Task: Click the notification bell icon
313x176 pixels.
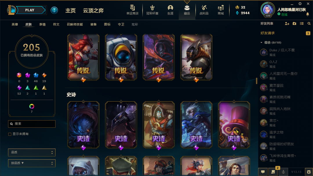Action: point(307,14)
